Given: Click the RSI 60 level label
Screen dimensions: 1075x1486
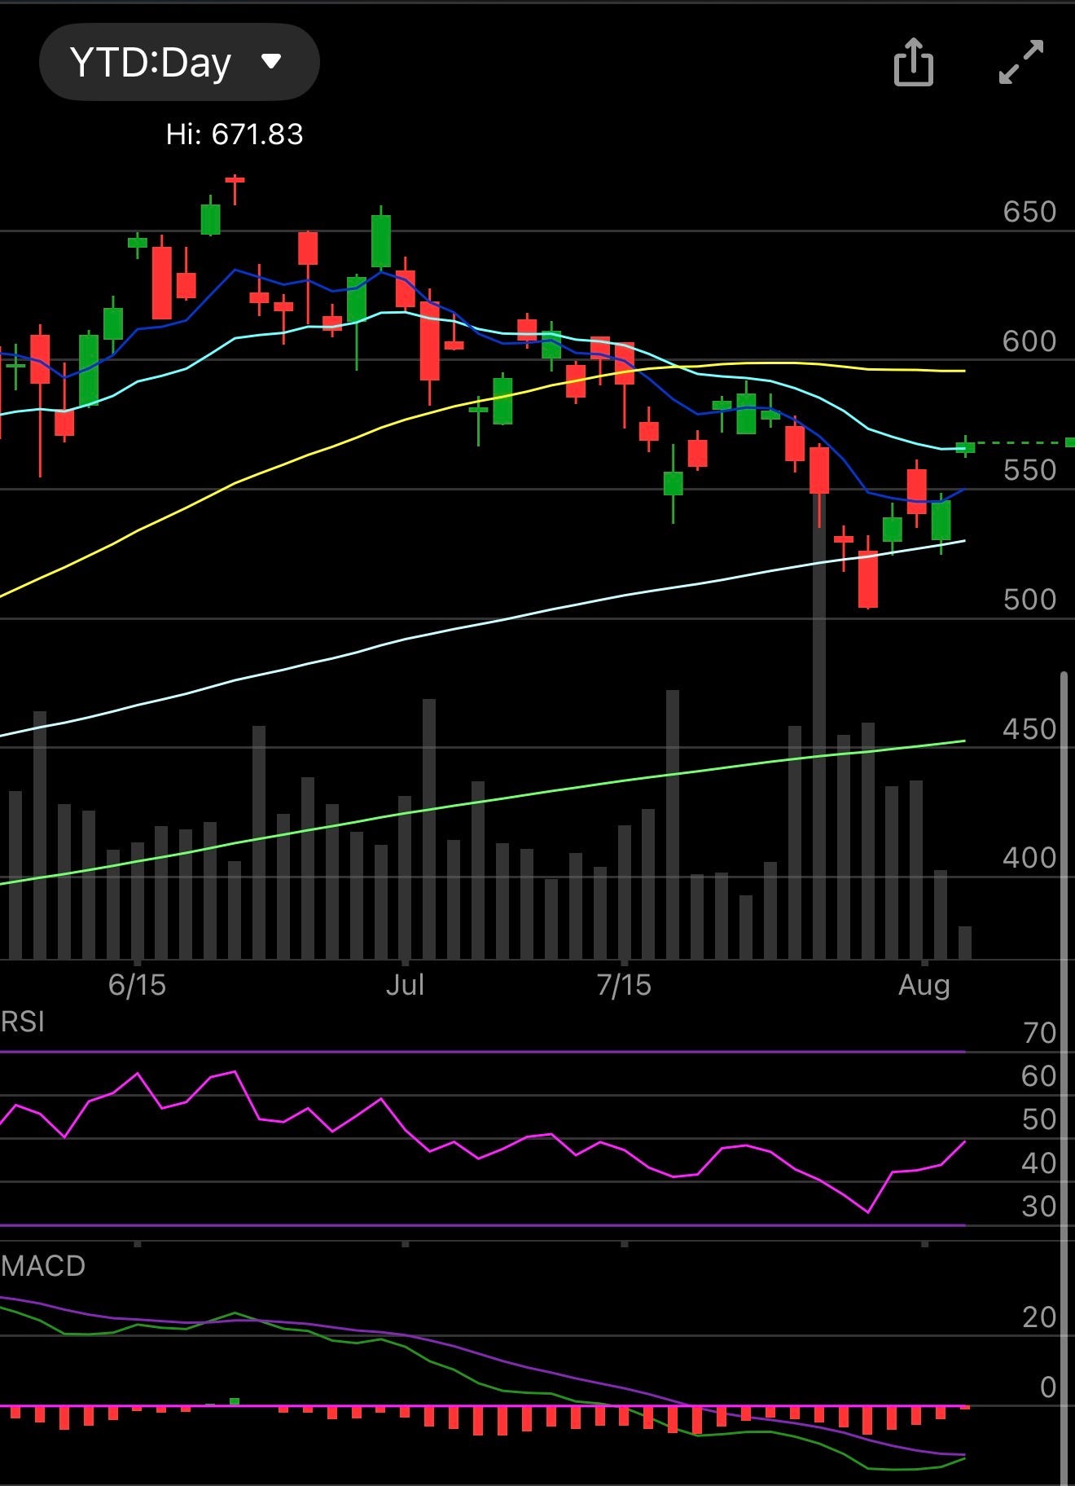Looking at the screenshot, I should pyautogui.click(x=1039, y=1076).
